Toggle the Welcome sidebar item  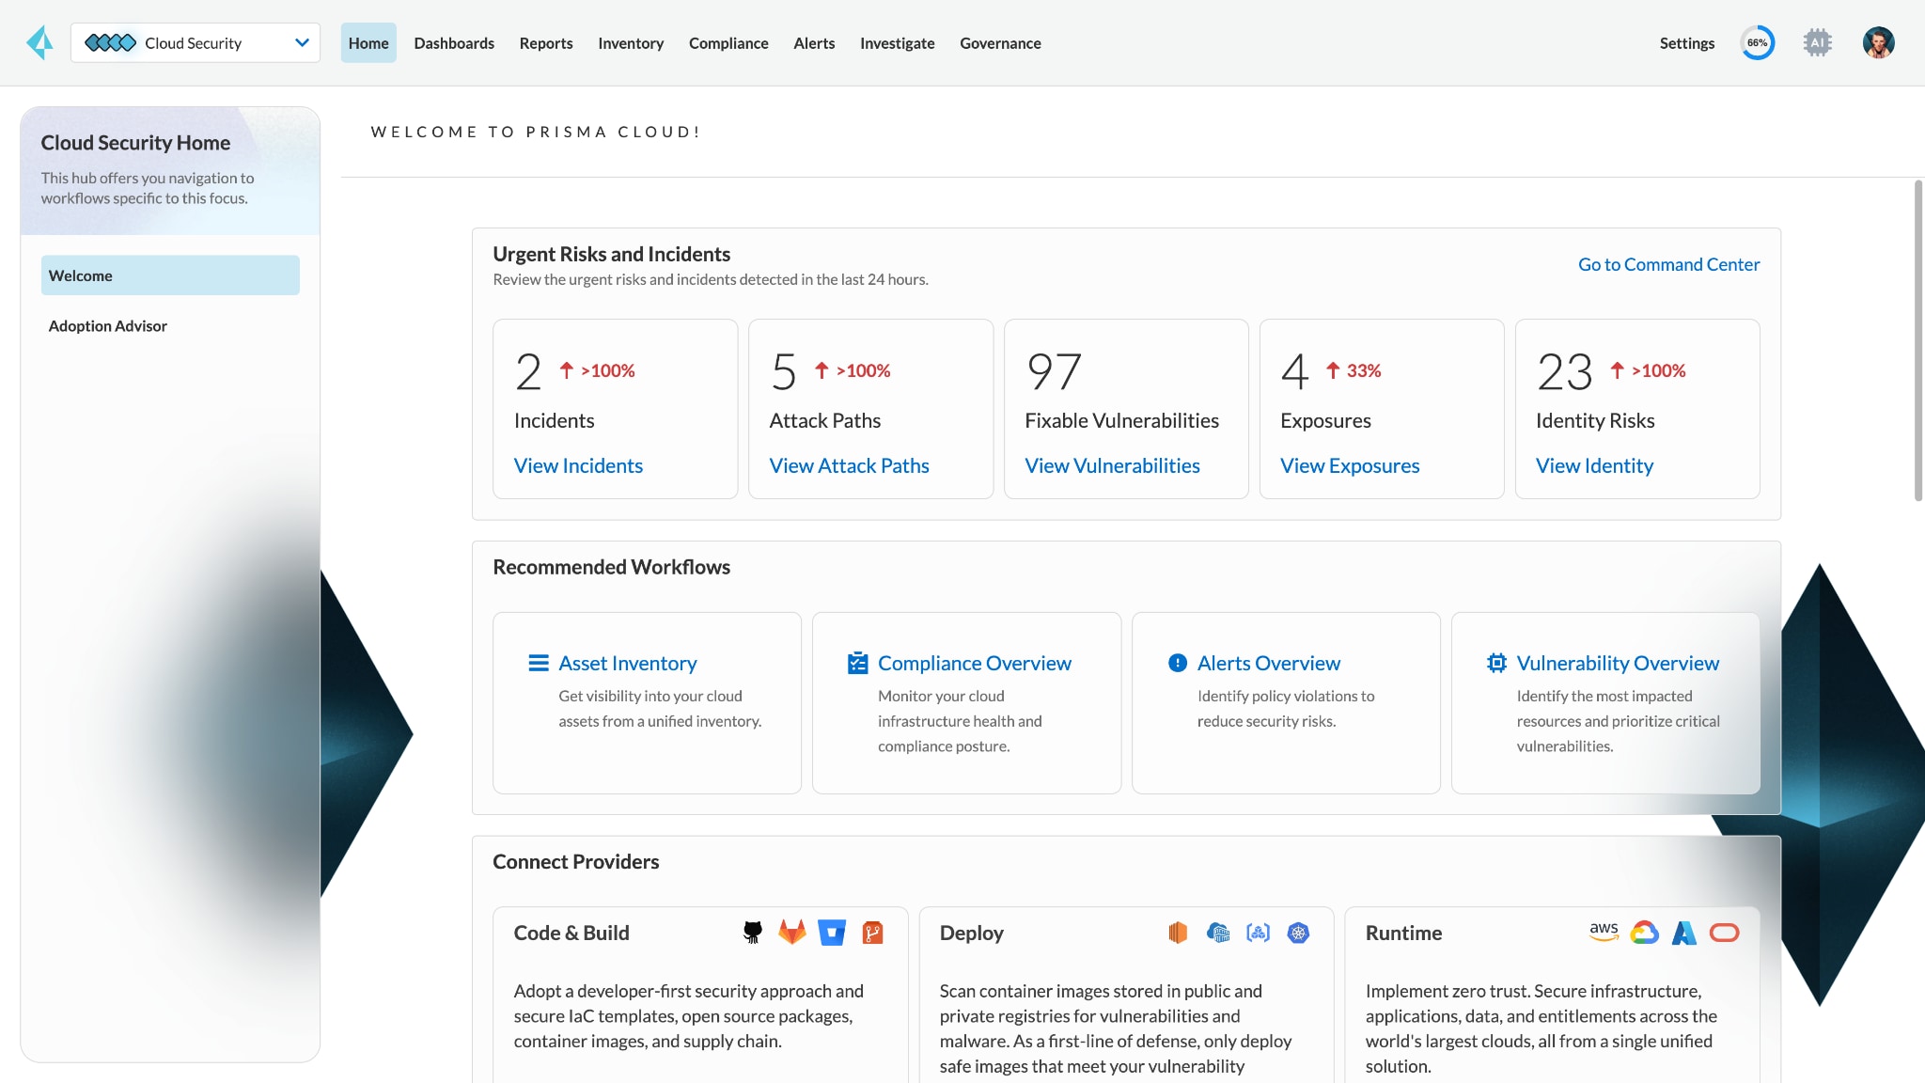[x=169, y=274]
